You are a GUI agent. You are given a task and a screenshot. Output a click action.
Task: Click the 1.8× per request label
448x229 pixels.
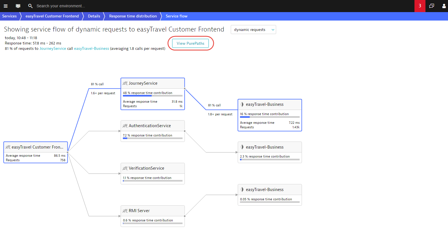(x=220, y=114)
